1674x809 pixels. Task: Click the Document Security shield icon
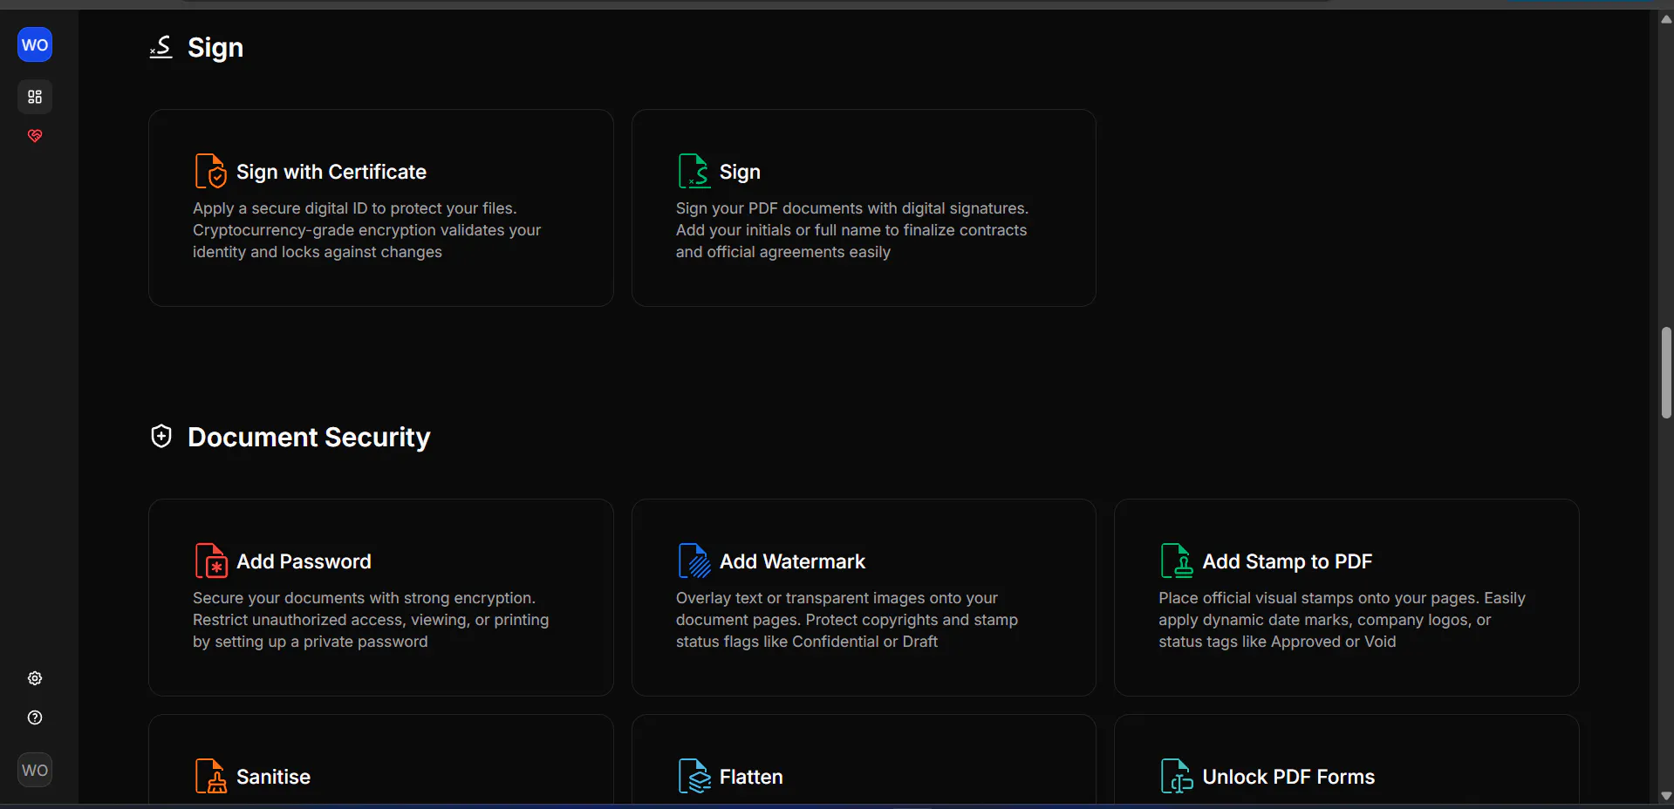(x=161, y=436)
